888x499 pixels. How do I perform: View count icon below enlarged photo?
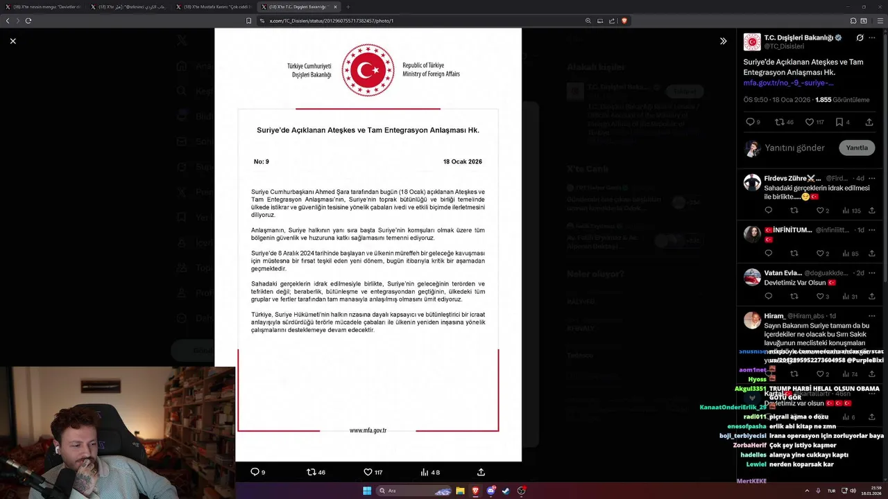coord(424,472)
